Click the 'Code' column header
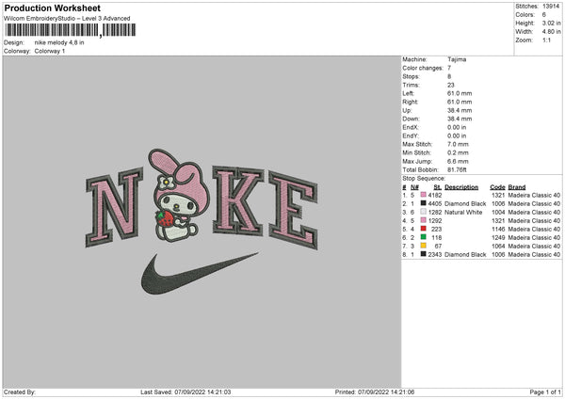Viewport: 565px width, 399px height. tap(497, 187)
